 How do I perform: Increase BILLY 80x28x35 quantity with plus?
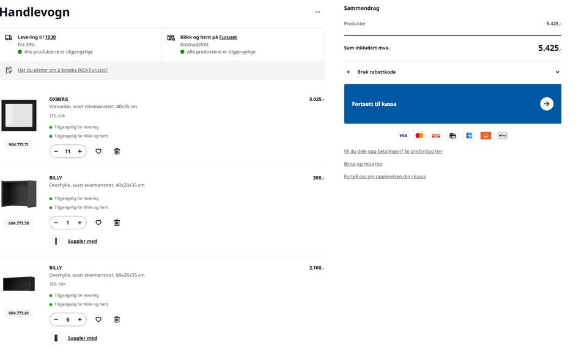point(79,320)
